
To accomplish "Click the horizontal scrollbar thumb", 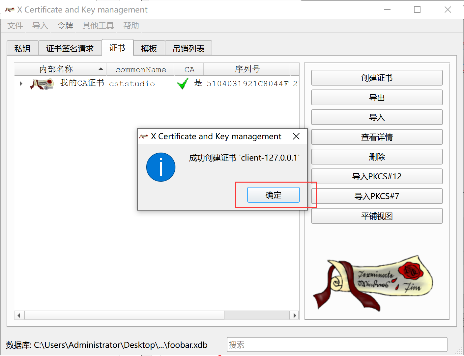I will pos(124,315).
